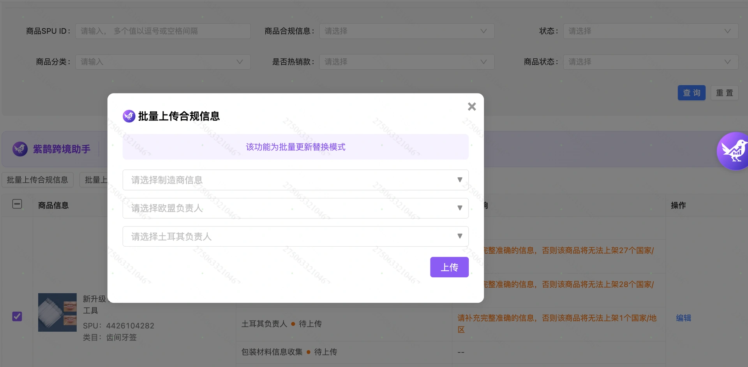Click the product thumbnail for SPU 4426104282
The width and height of the screenshot is (748, 367).
[x=57, y=312]
